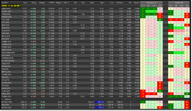Select the ELHA-ATH row symbol
This screenshot has width=192, height=111.
[6, 31]
